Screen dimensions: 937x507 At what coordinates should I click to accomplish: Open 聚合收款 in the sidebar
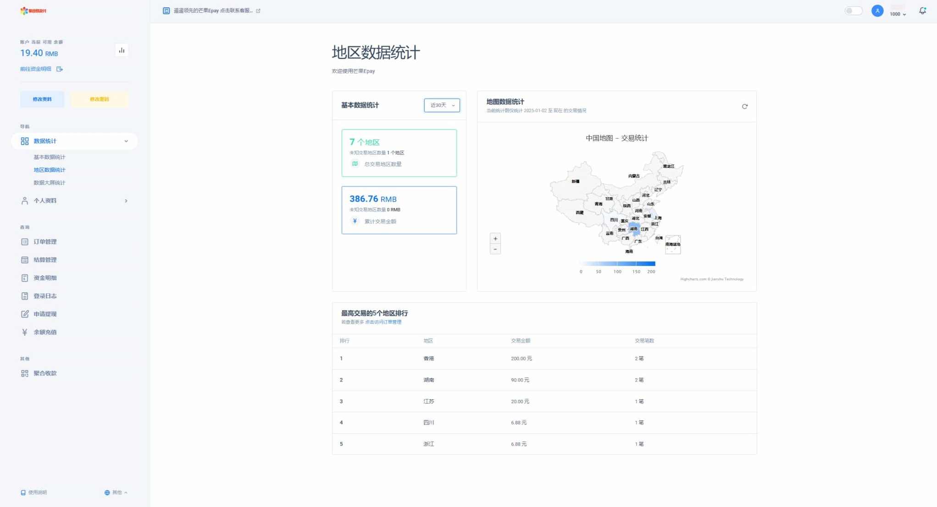tap(44, 373)
